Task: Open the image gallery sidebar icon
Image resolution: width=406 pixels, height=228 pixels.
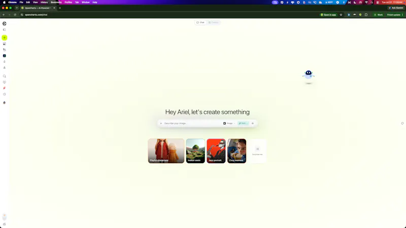Action: (x=5, y=44)
